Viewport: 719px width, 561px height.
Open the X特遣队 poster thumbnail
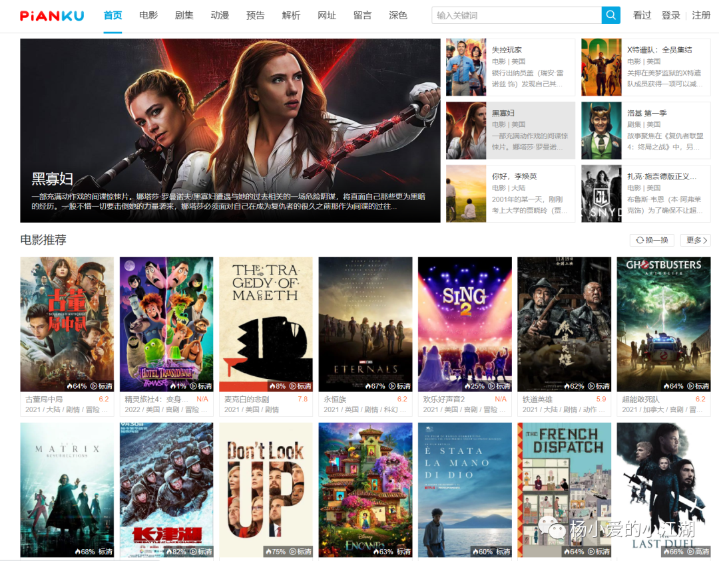tap(601, 67)
